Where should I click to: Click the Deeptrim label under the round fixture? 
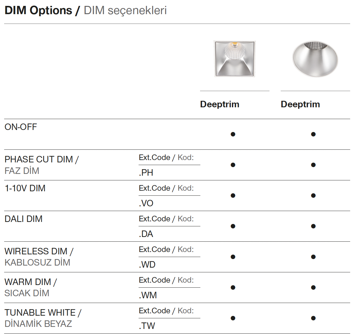tap(300, 104)
